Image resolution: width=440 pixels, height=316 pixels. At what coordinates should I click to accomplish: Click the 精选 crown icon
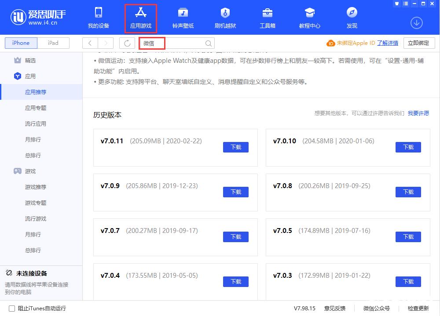[18, 60]
